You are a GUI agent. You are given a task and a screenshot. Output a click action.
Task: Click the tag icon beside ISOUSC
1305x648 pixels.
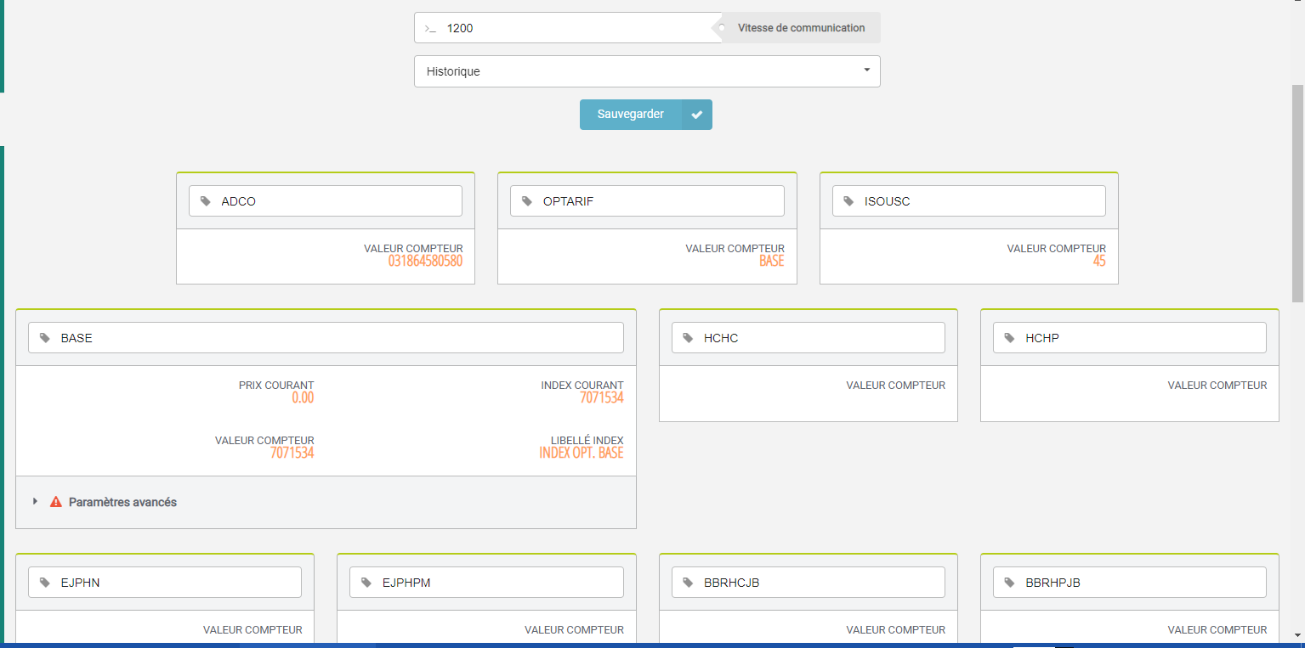[x=848, y=201]
